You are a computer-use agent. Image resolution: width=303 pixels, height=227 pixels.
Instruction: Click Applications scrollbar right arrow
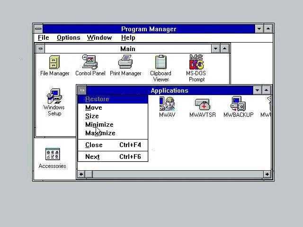point(267,175)
